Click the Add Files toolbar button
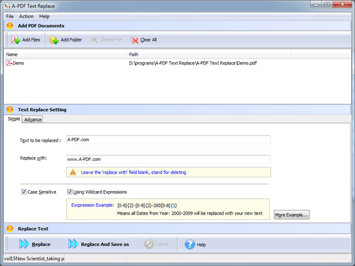This screenshot has width=355, height=266. click(x=25, y=40)
